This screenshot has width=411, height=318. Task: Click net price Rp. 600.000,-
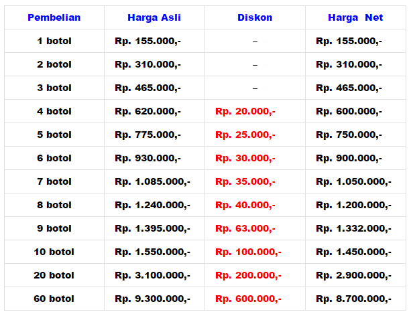tap(349, 111)
